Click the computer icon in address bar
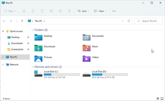This screenshot has height=101, width=165. point(29,21)
